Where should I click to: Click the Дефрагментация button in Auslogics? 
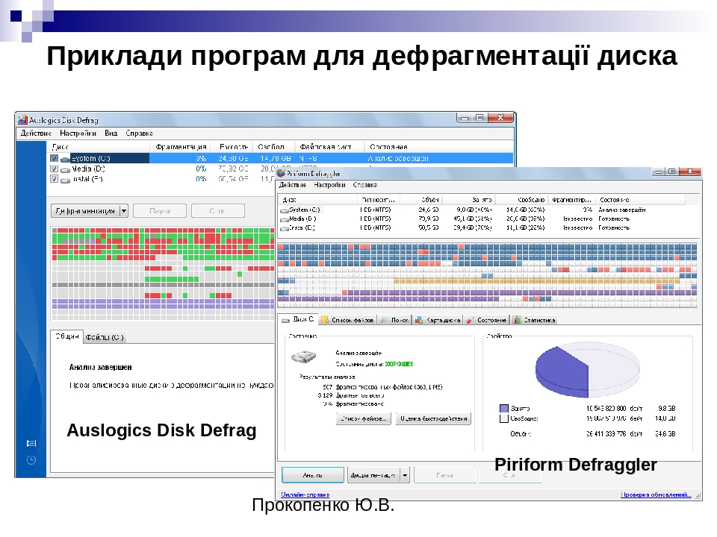tap(85, 211)
